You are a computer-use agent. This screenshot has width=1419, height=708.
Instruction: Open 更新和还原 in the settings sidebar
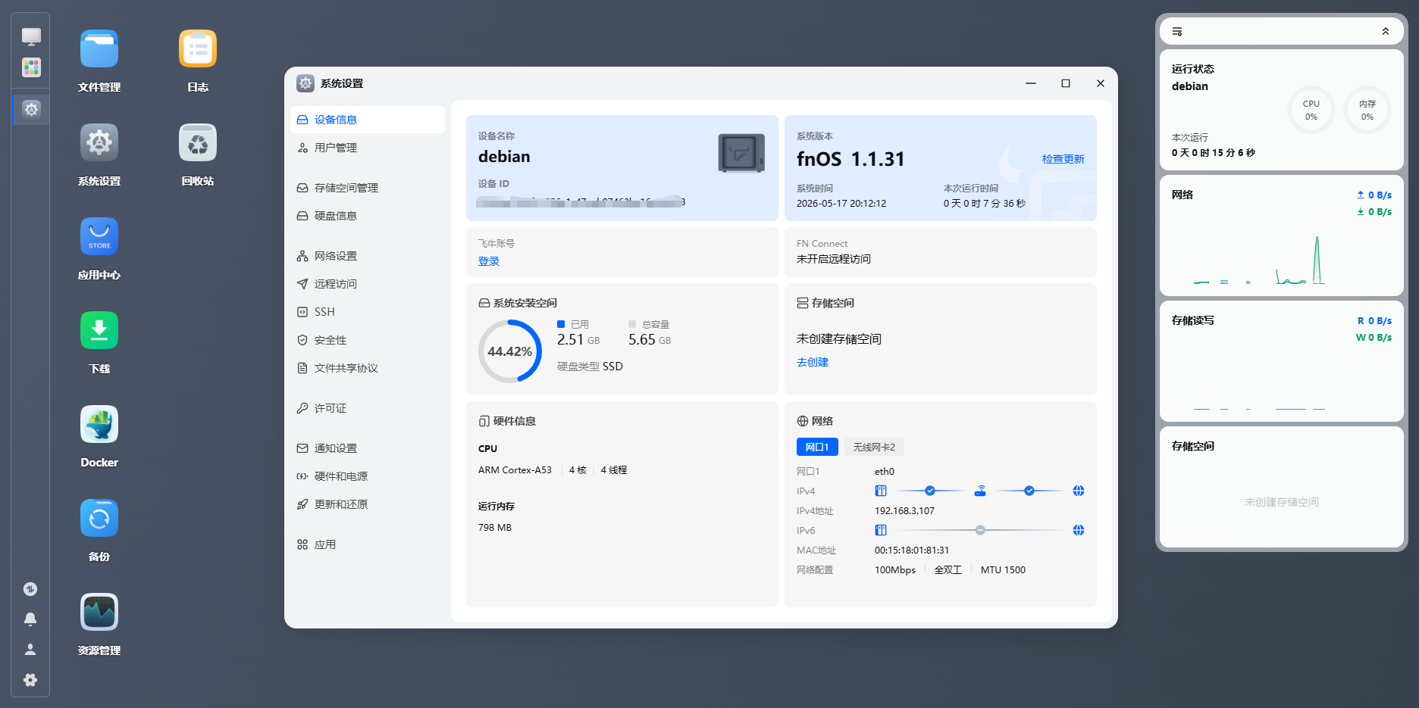(368, 504)
